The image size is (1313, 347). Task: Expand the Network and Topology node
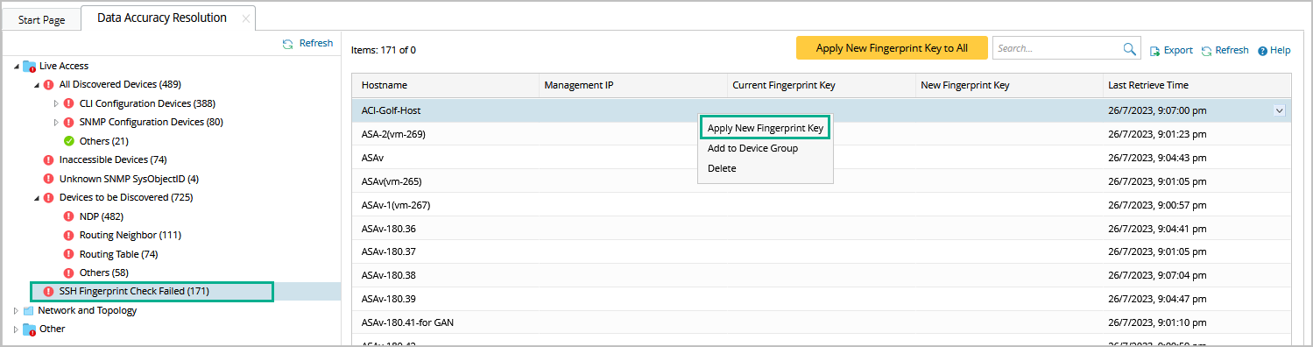point(16,310)
